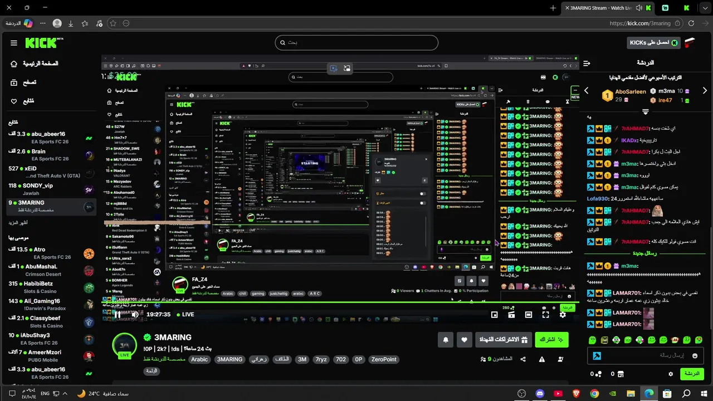Follow channel with heart button
The width and height of the screenshot is (713, 401).
pyautogui.click(x=464, y=340)
